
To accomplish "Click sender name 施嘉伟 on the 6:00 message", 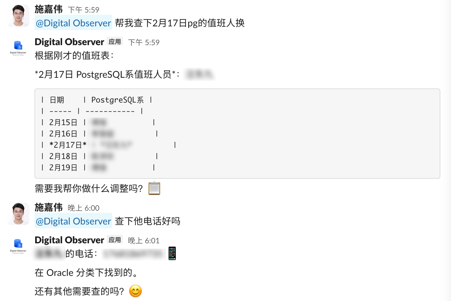I will (x=49, y=208).
